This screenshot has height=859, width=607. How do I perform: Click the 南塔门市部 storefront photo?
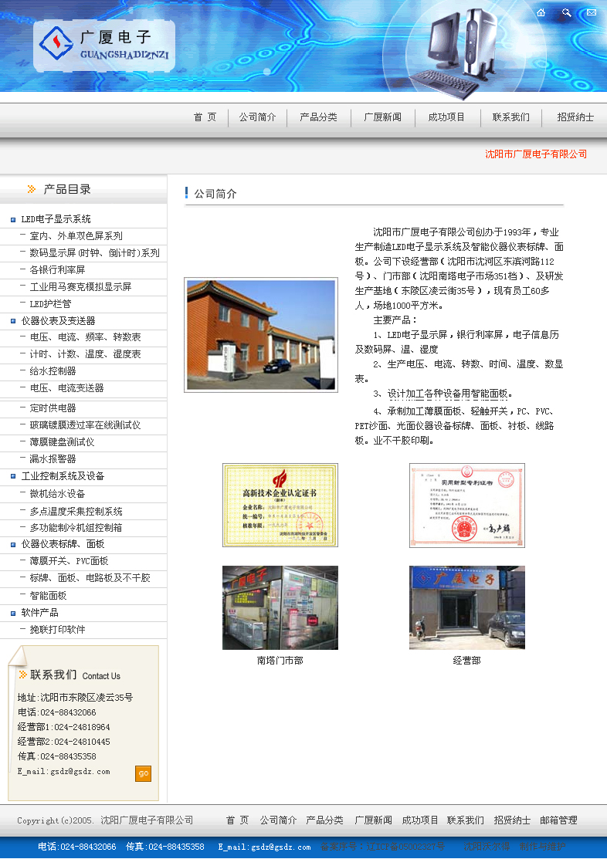pos(280,607)
